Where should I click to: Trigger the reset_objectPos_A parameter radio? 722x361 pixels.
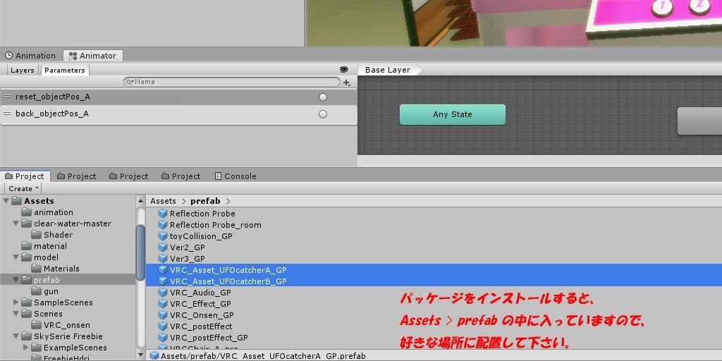[x=323, y=97]
